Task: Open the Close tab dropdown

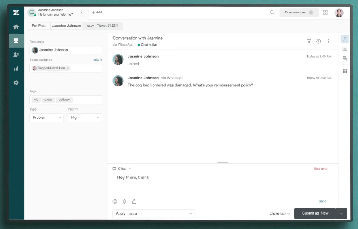Action: (280, 213)
